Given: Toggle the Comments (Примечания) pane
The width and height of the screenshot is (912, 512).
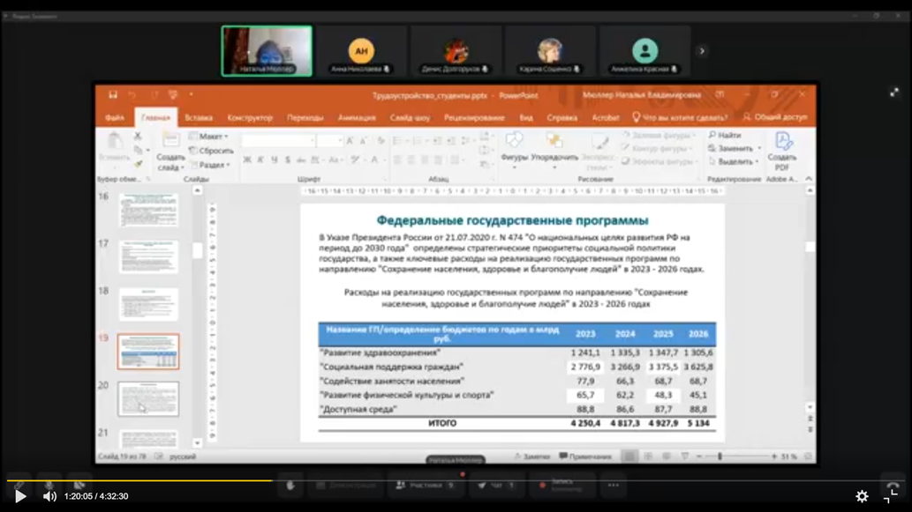Looking at the screenshot, I should coord(584,456).
